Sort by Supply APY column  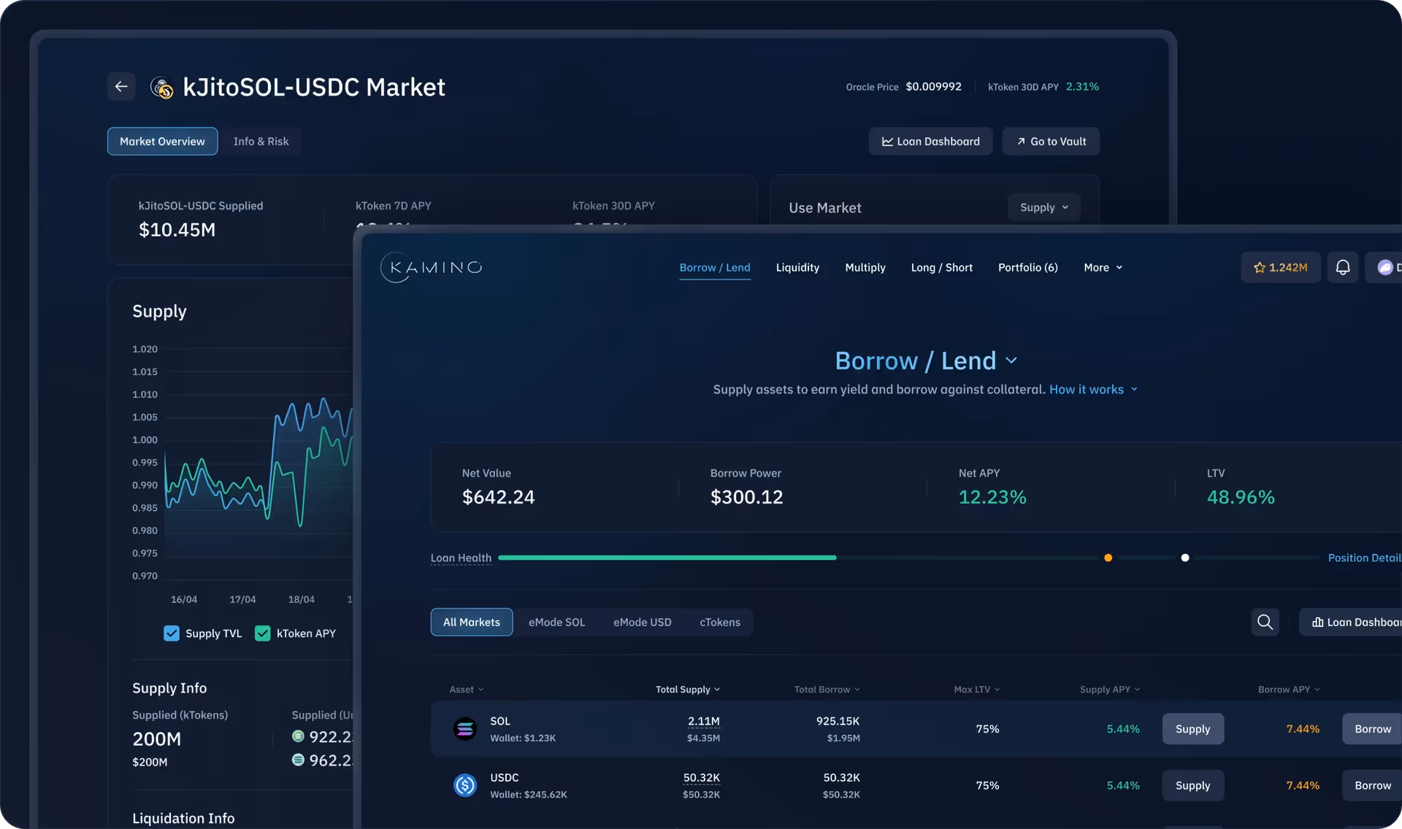1109,690
